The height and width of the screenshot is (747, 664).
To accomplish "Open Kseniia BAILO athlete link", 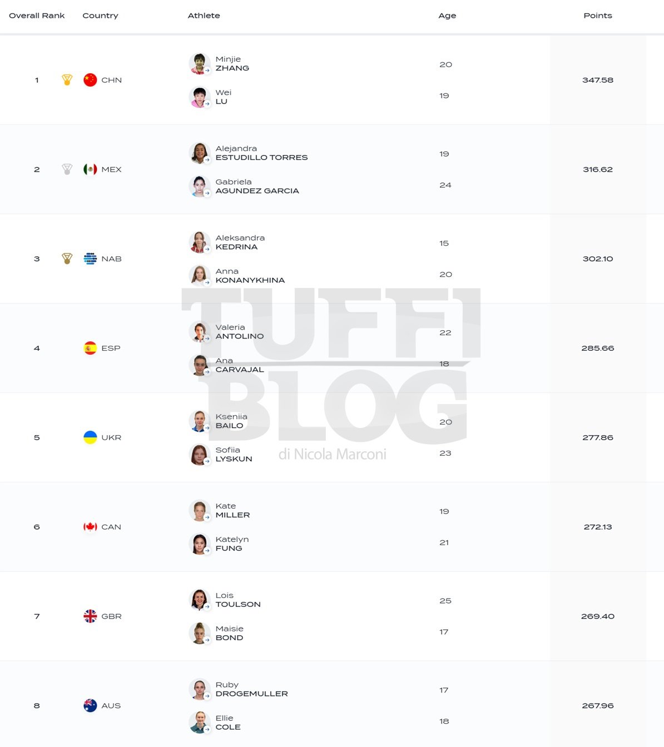I will pyautogui.click(x=231, y=421).
